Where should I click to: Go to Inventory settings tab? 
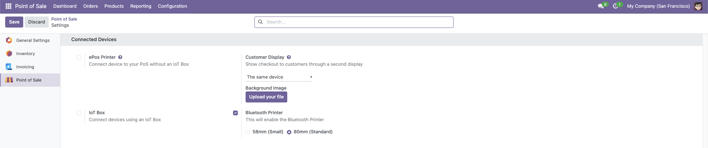click(30, 54)
